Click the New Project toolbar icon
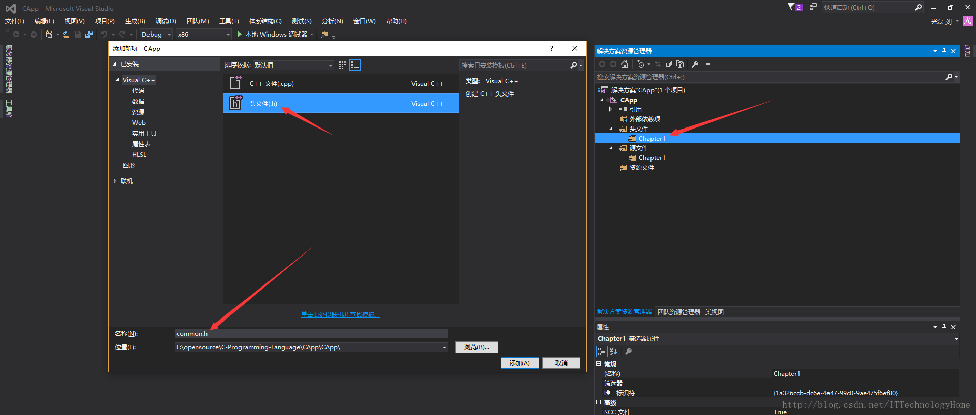The image size is (976, 415). tap(49, 35)
